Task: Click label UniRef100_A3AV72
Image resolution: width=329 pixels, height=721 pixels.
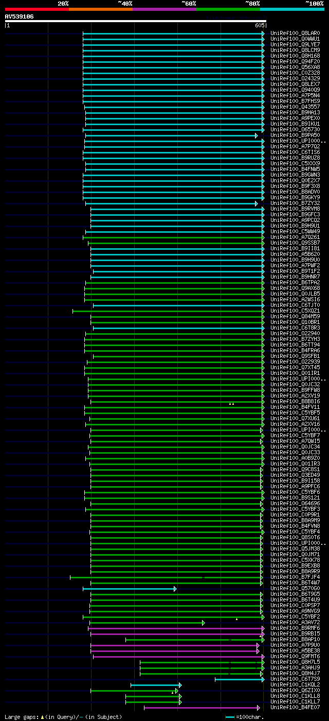Action: (295, 623)
